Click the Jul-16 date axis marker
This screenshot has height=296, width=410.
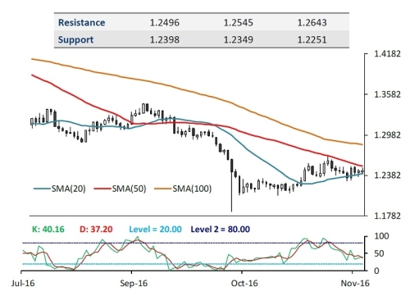pos(23,283)
